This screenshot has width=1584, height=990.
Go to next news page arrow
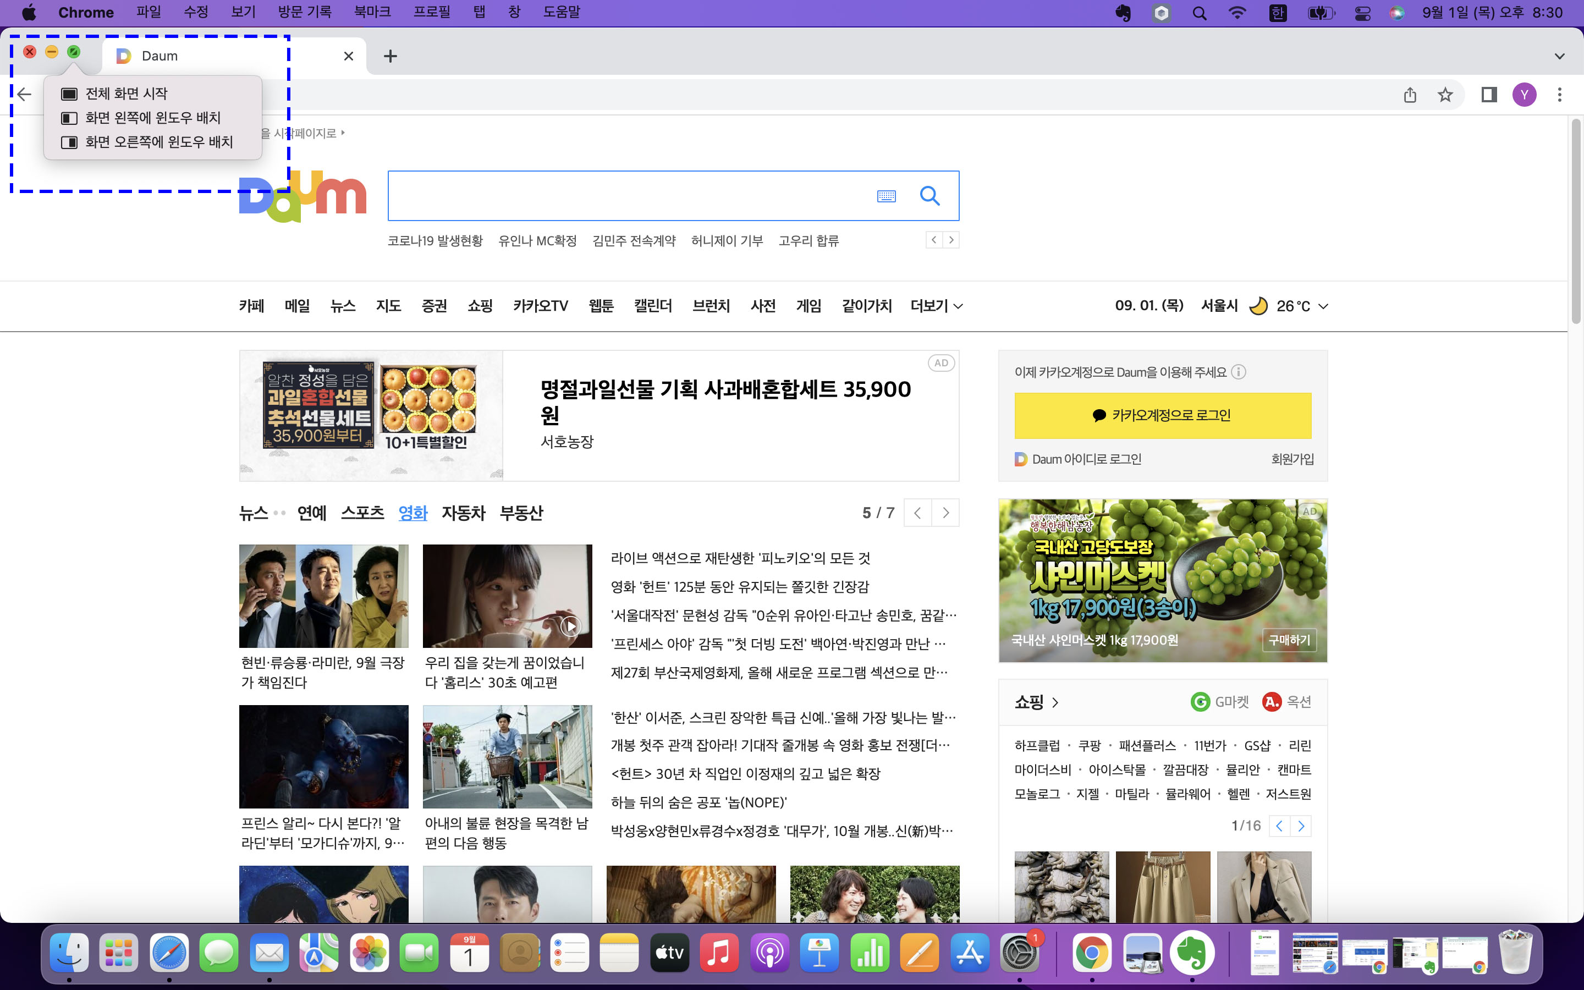click(945, 513)
